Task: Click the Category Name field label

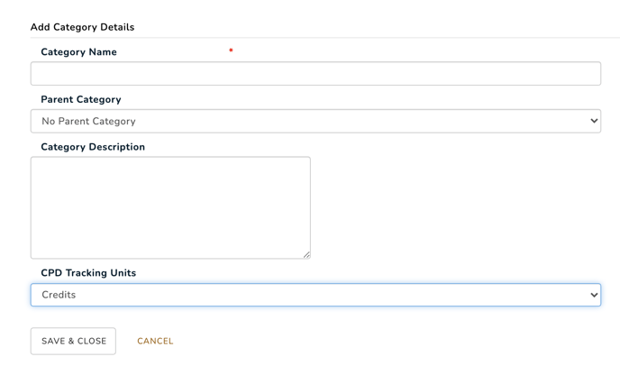Action: [78, 52]
